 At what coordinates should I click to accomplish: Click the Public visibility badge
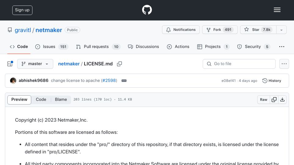(72, 30)
